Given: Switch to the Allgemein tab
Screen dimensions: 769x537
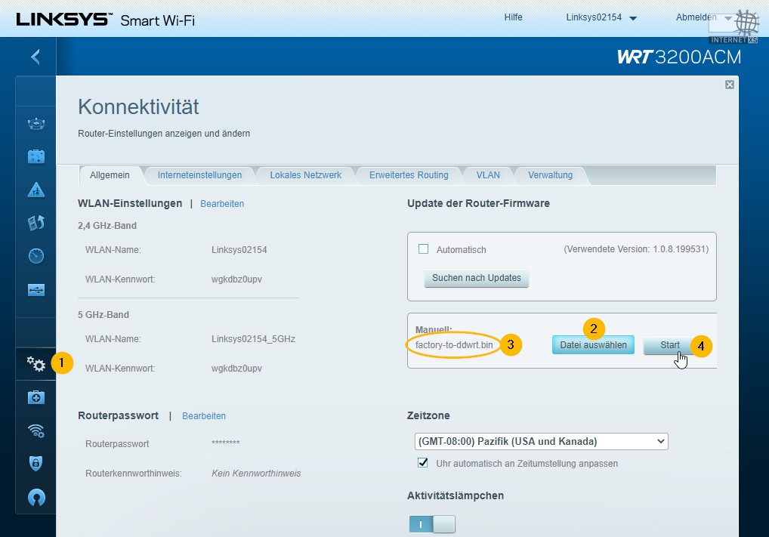Looking at the screenshot, I should 110,175.
